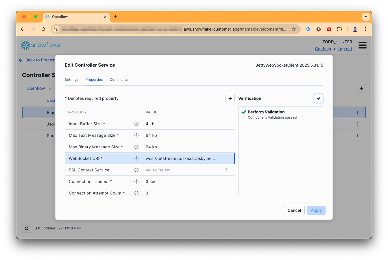View site information in address bar
Image resolution: width=388 pixels, height=260 pixels.
[x=56, y=29]
